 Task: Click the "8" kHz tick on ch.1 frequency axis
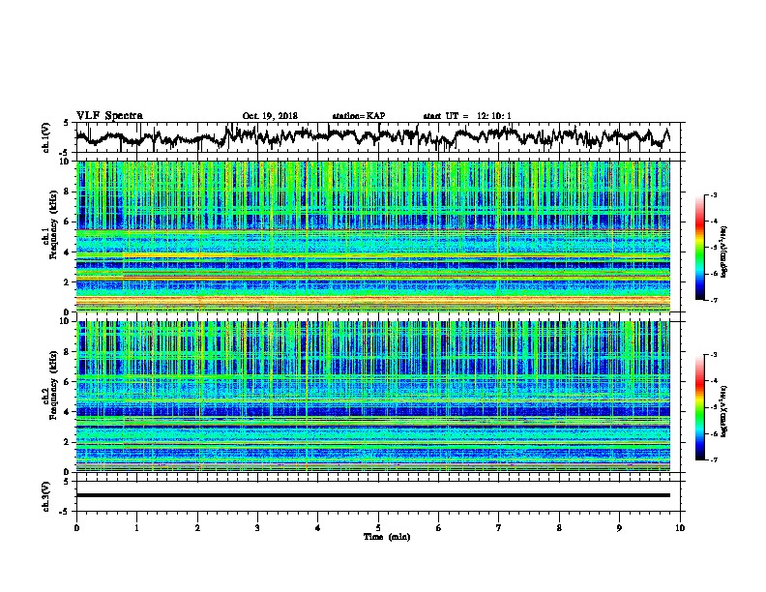[67, 192]
